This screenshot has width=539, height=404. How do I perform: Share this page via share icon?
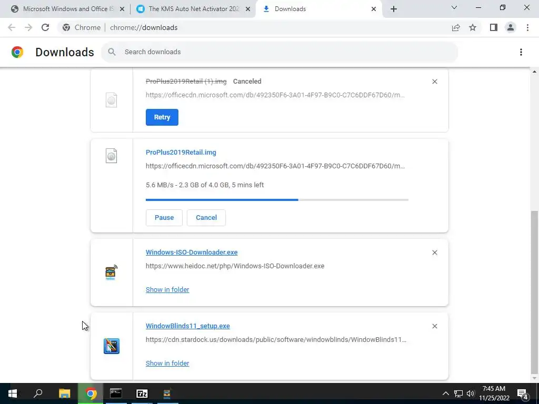click(456, 27)
